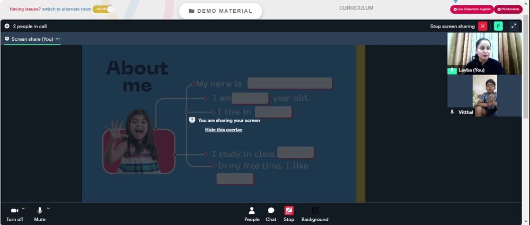
Task: Open microphone options chevron
Action: point(48,209)
